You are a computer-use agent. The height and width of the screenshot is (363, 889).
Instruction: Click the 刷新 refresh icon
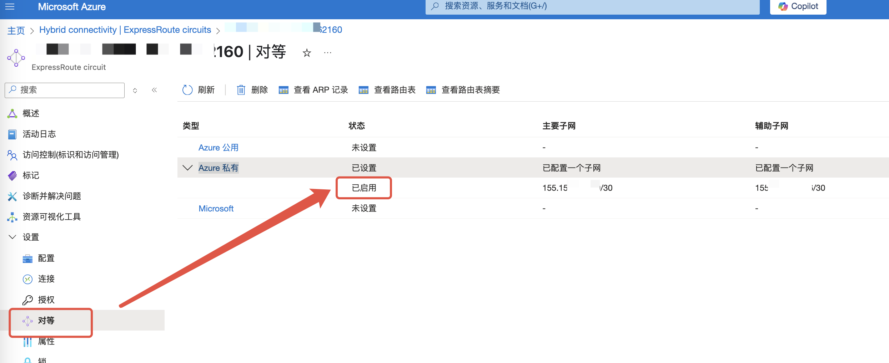[187, 90]
